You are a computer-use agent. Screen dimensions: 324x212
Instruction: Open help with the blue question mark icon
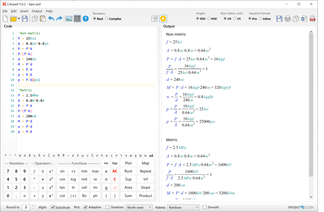click(85, 19)
